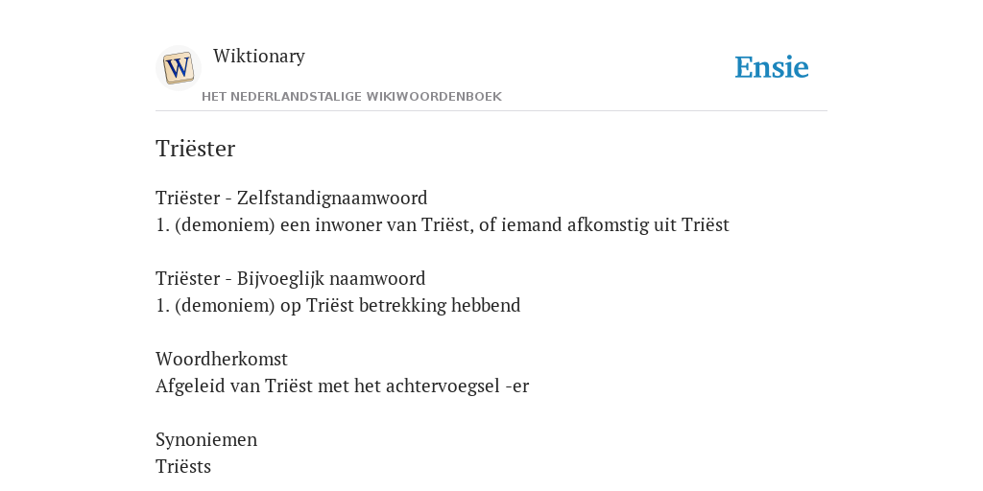Open the Ensie logo link
Screen dimensions: 983x491
(772, 67)
